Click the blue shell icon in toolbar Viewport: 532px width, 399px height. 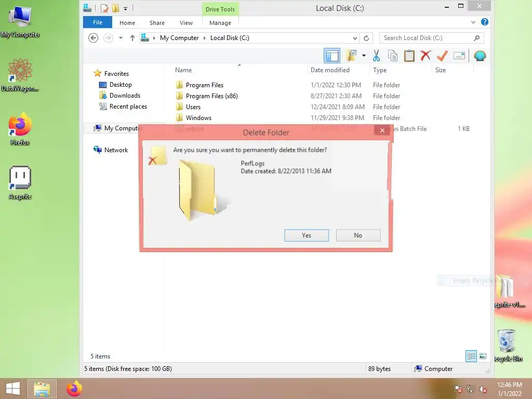pos(480,55)
